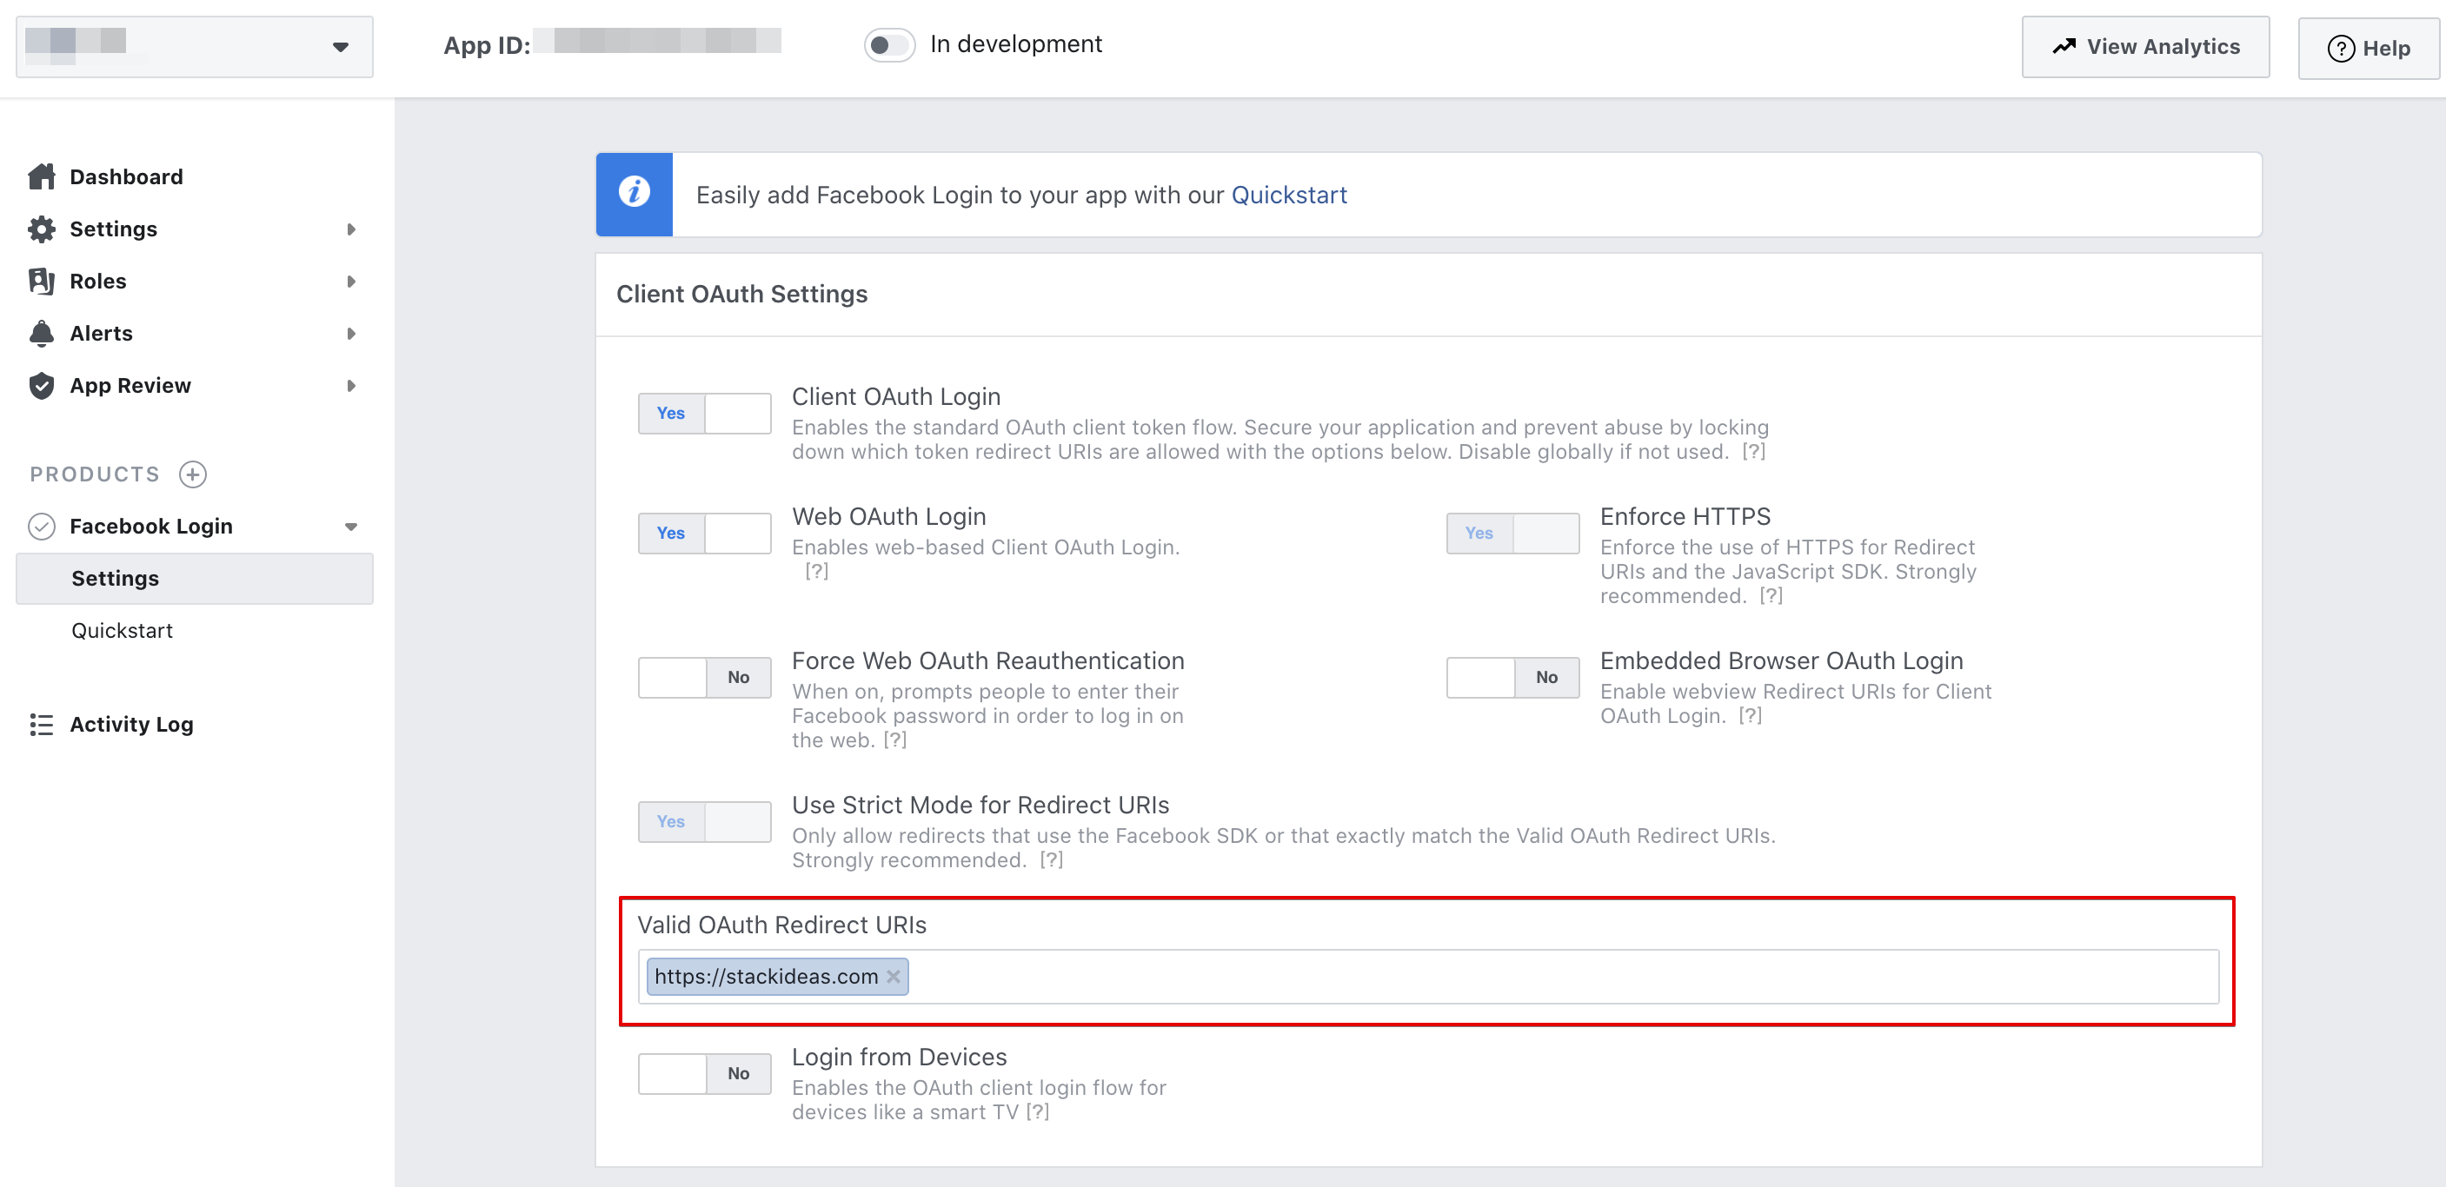Open the help [?] for Enforce HTTPS
Viewport: 2446px width, 1187px height.
point(1771,596)
